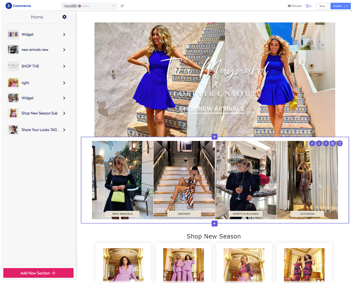The height and width of the screenshot is (283, 354).
Task: Click SHOP THE section thumbnail
Action: tap(13, 66)
